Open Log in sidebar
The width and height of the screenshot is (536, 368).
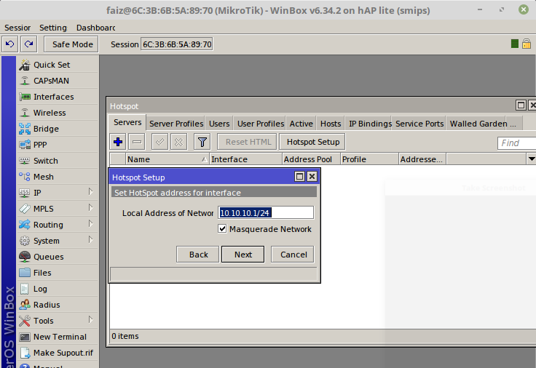pos(58,289)
